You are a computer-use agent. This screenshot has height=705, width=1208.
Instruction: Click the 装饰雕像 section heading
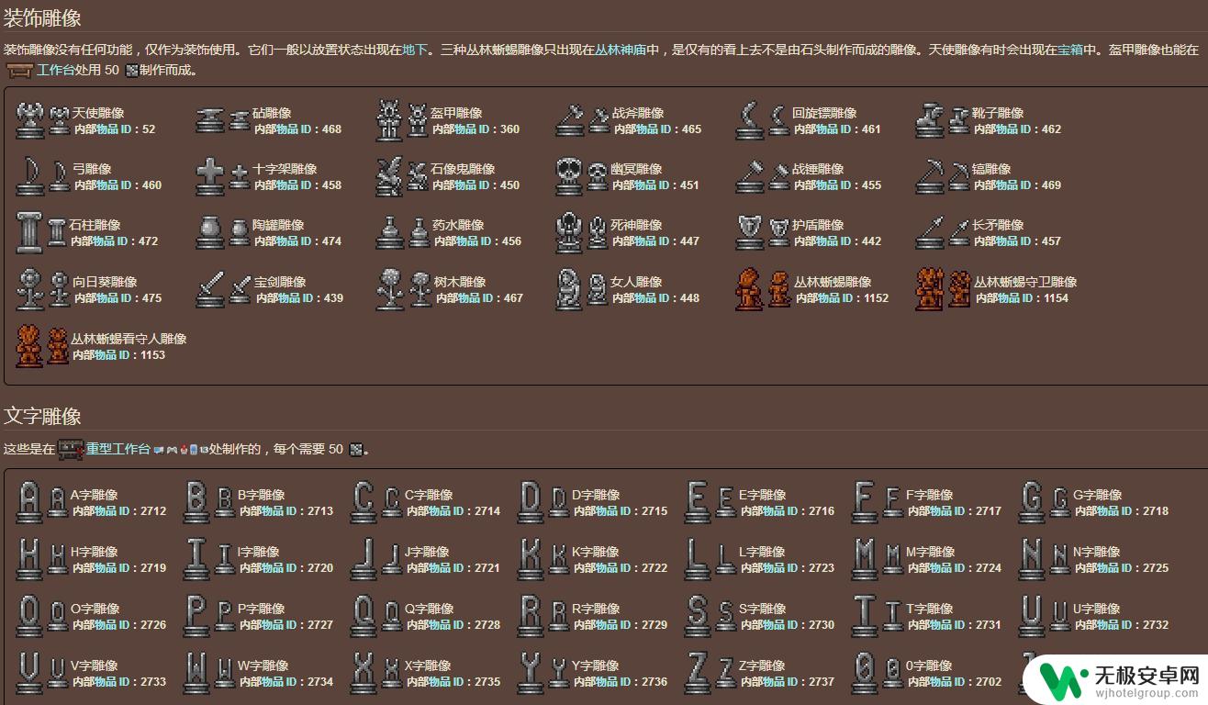pos(41,17)
